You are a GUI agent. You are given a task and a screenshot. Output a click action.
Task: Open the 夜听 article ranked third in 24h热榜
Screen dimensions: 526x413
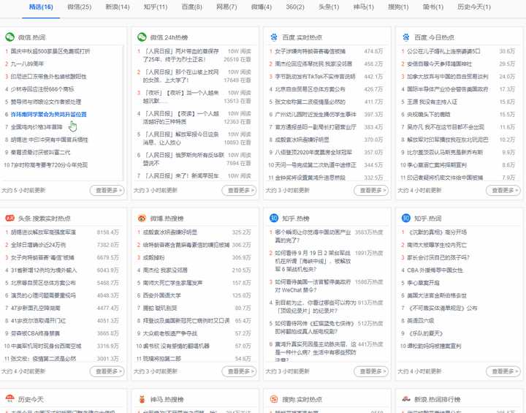tap(181, 96)
